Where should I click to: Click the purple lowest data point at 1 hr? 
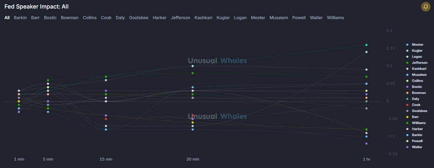point(366,144)
